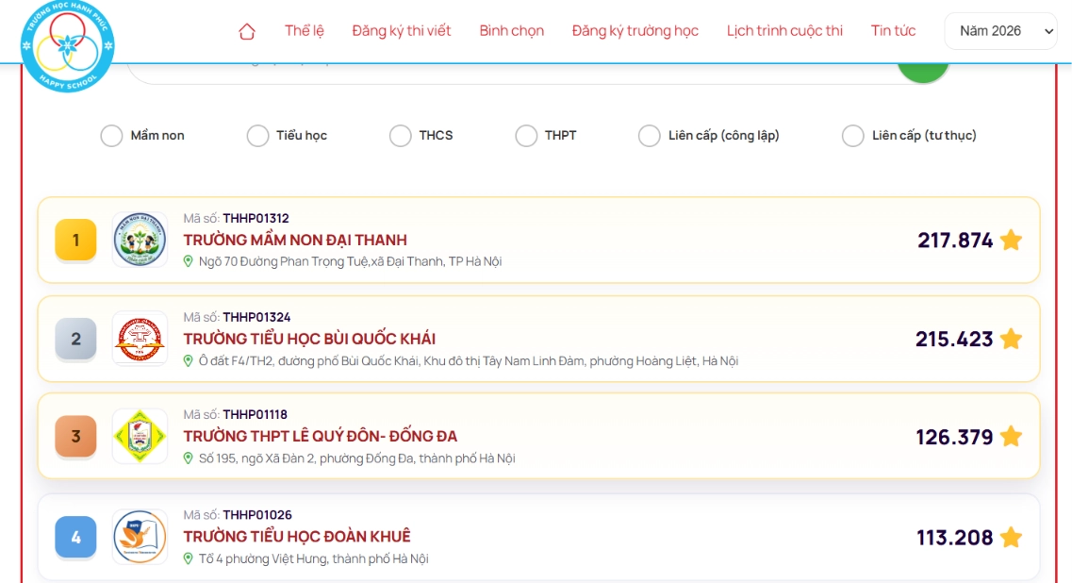Go to the home page icon
The image size is (1072, 583).
(247, 31)
